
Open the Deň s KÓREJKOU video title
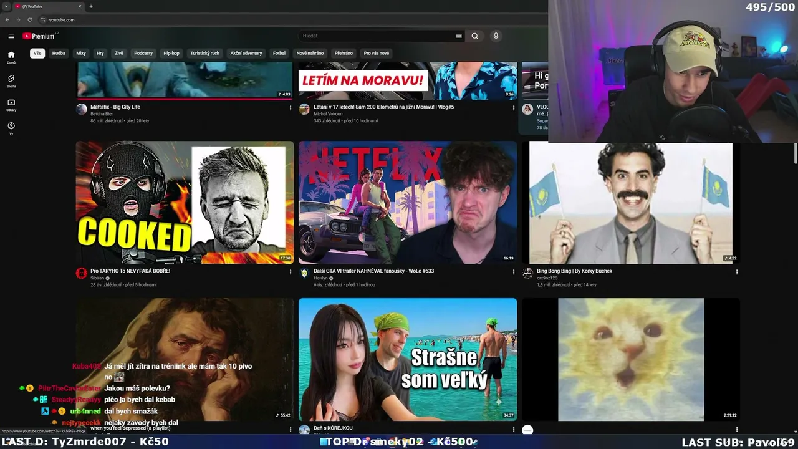(333, 428)
